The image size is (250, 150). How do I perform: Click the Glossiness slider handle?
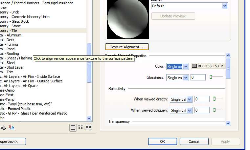click(x=211, y=77)
